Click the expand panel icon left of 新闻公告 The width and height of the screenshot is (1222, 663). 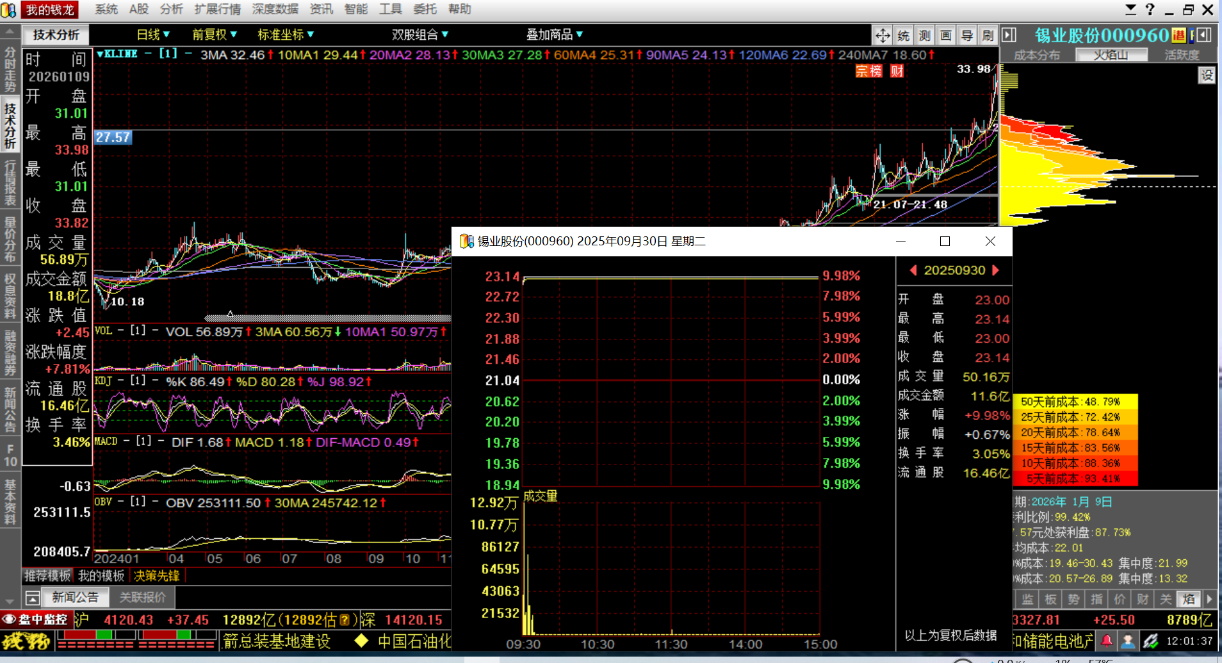click(x=33, y=598)
